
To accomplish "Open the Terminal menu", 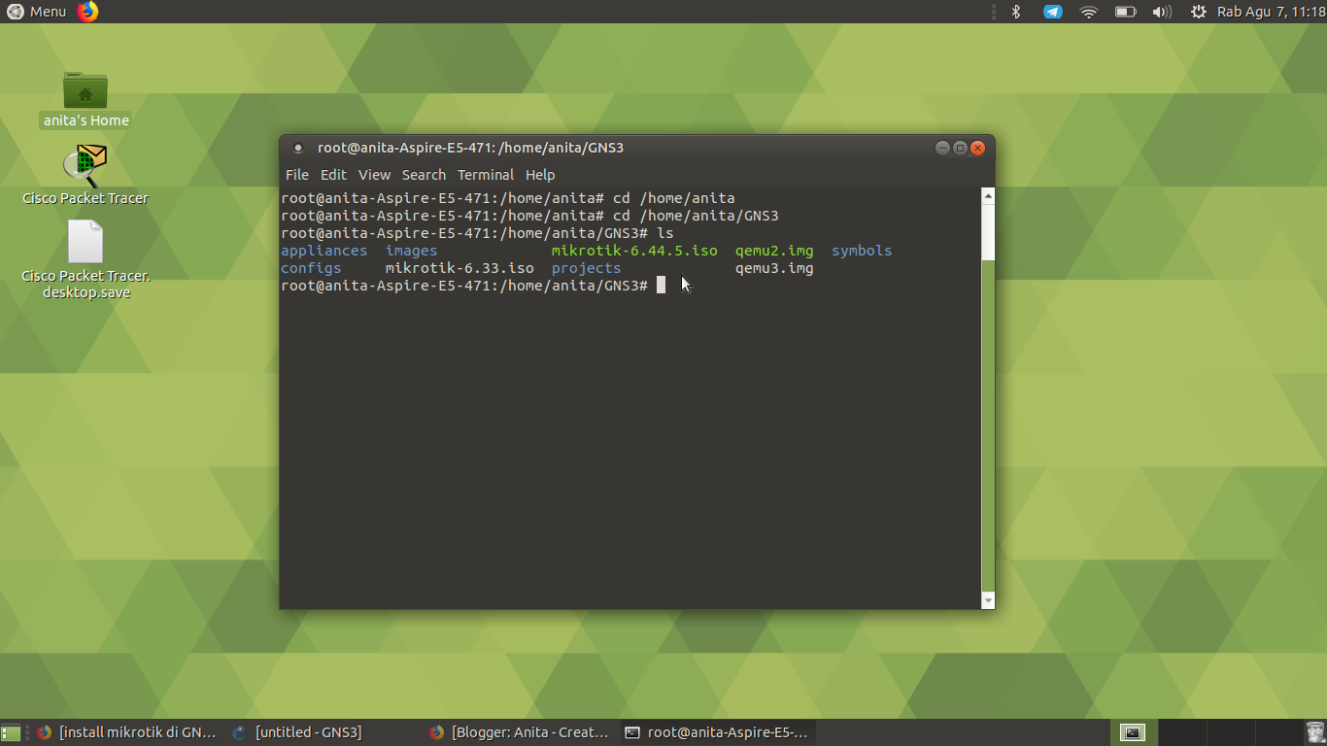I will pos(486,175).
